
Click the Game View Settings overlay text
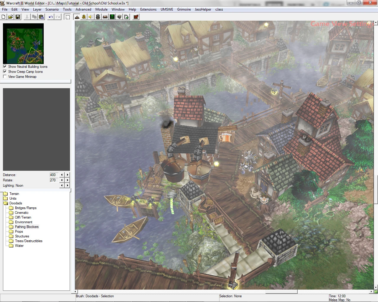[x=342, y=24]
